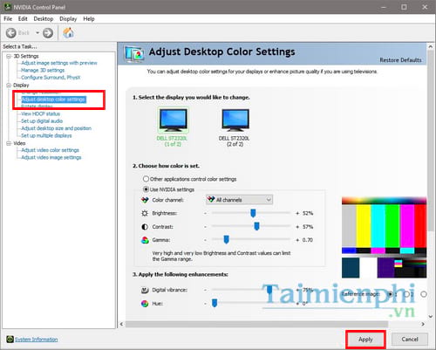Click the NVIDIA Control Panel title icon
The image size is (436, 350).
click(8, 7)
